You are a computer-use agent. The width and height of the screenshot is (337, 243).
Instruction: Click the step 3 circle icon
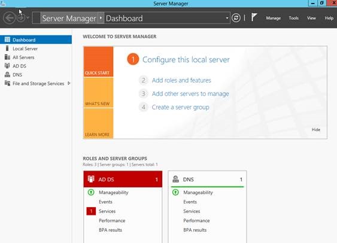[x=143, y=94]
